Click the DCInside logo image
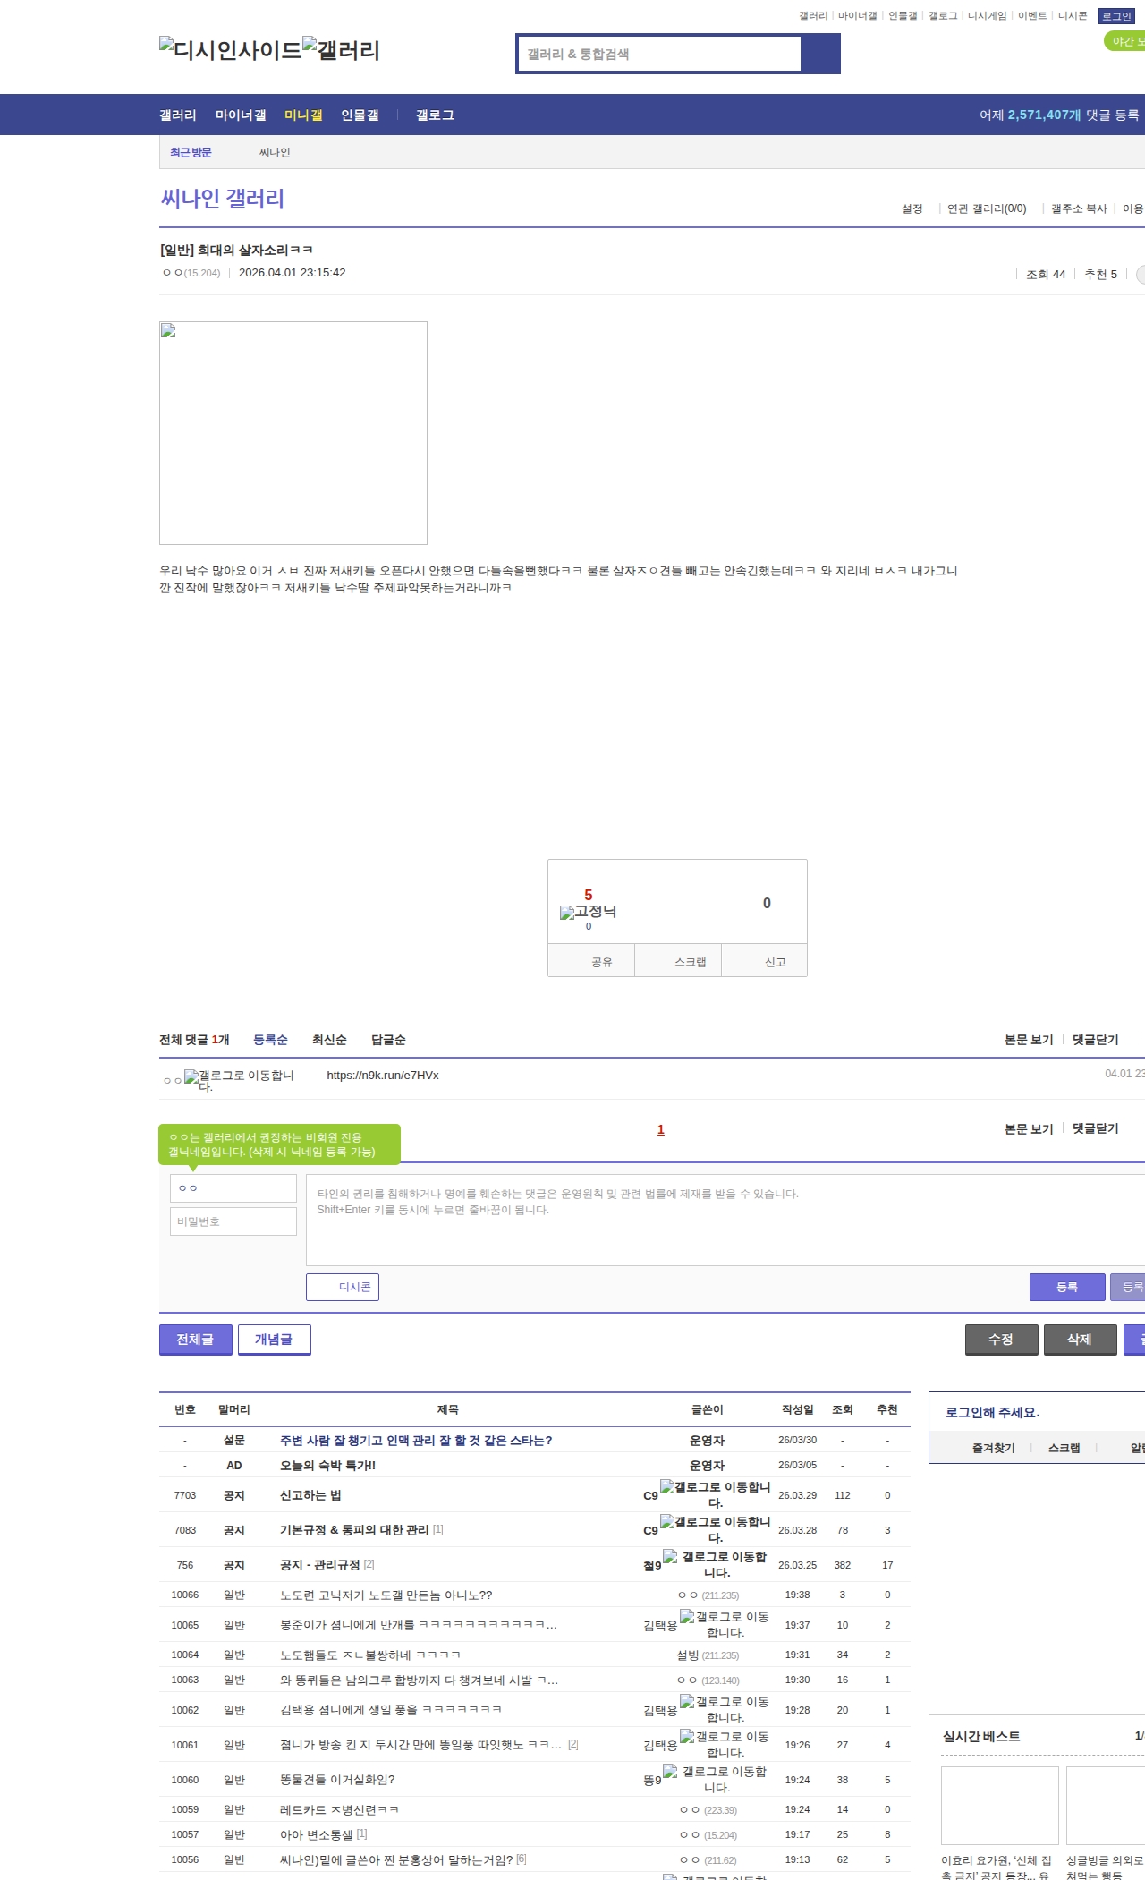Viewport: 1145px width, 1880px height. click(x=230, y=50)
